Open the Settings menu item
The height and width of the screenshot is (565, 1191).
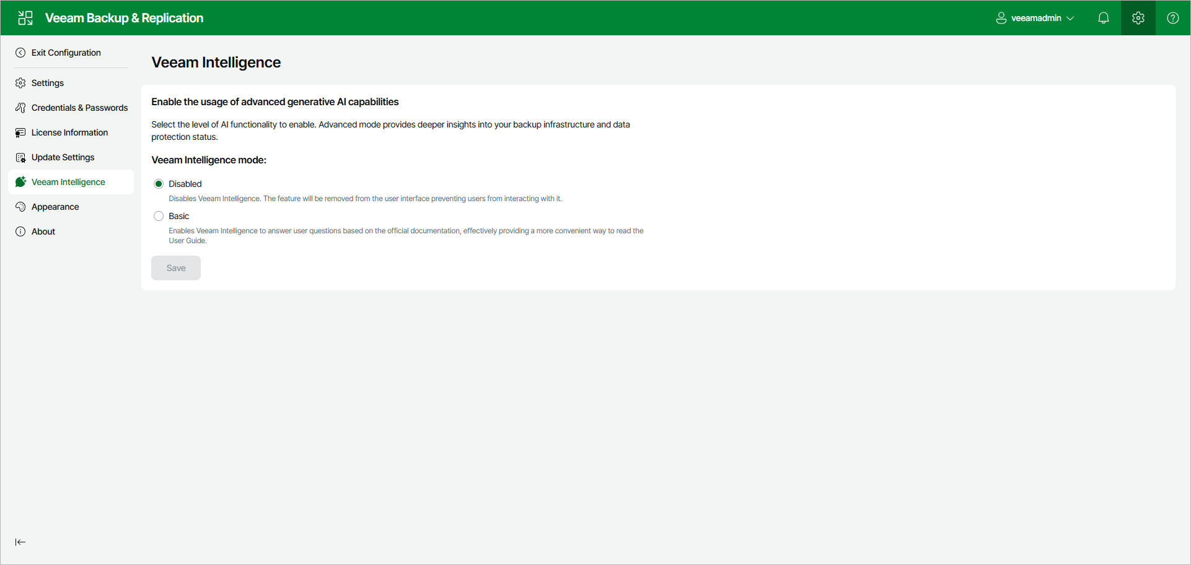pyautogui.click(x=71, y=83)
